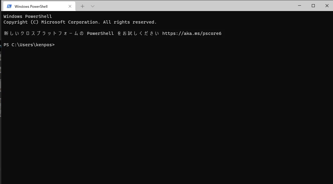Click the plus button to add a terminal
The width and height of the screenshot is (333, 184).
tap(83, 6)
